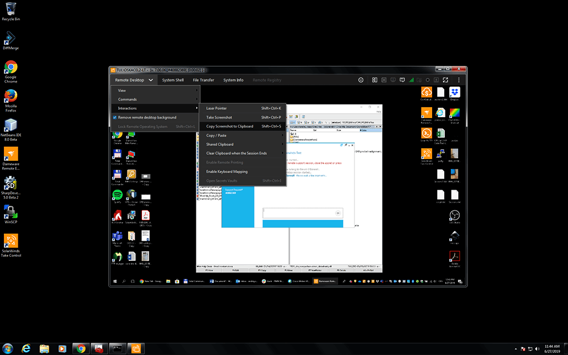Start recording with the circle record icon
This screenshot has height=355, width=568.
click(428, 80)
